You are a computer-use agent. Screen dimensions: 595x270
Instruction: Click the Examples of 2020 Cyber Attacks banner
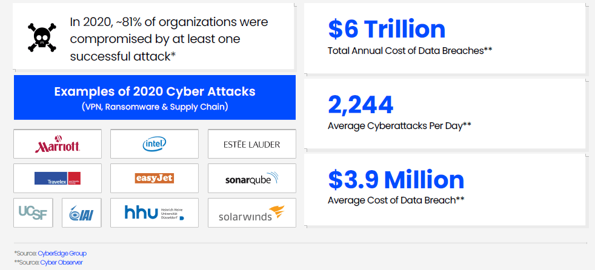pyautogui.click(x=155, y=97)
